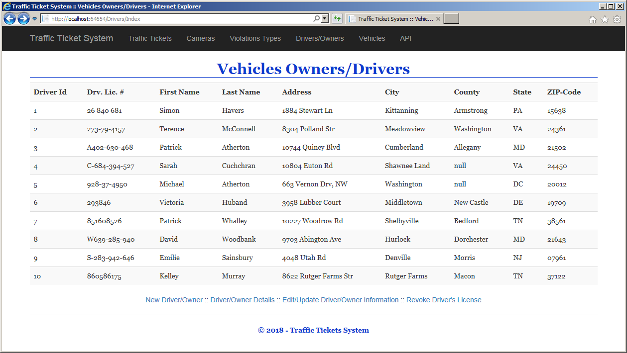627x353 pixels.
Task: Open the Vehicles nav link
Action: 372,38
